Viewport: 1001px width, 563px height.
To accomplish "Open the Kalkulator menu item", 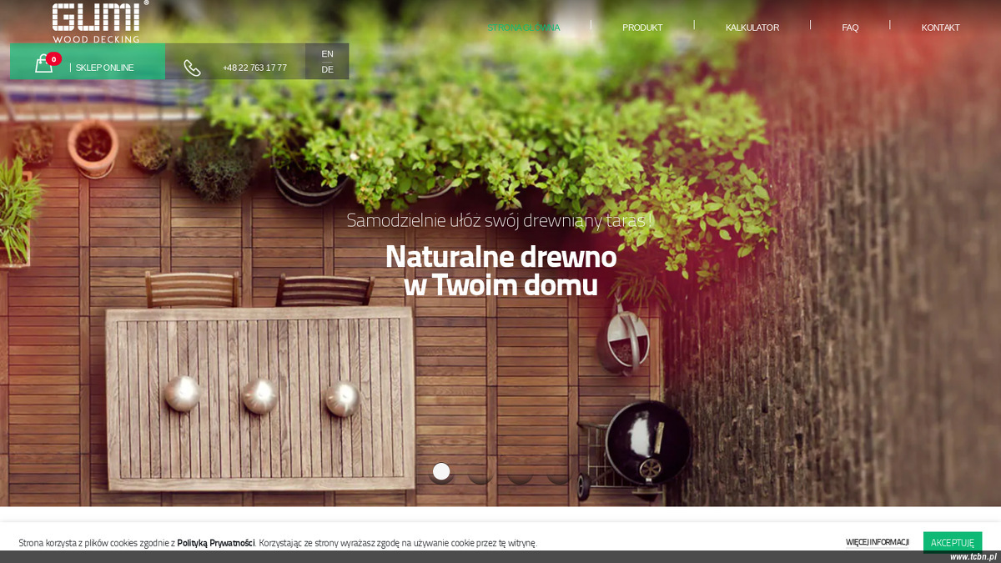I will click(x=752, y=28).
